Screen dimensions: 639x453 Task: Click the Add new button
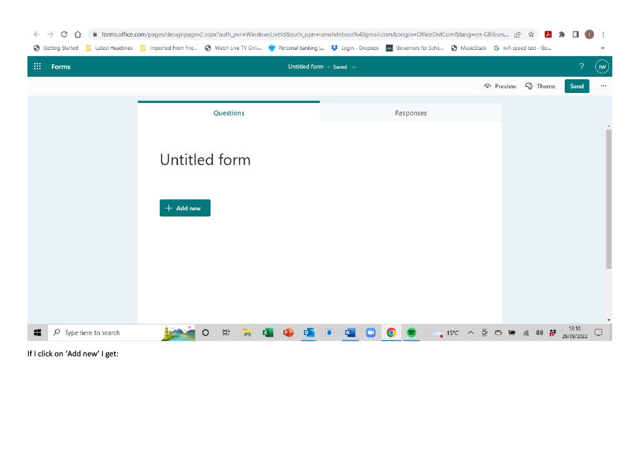point(185,208)
